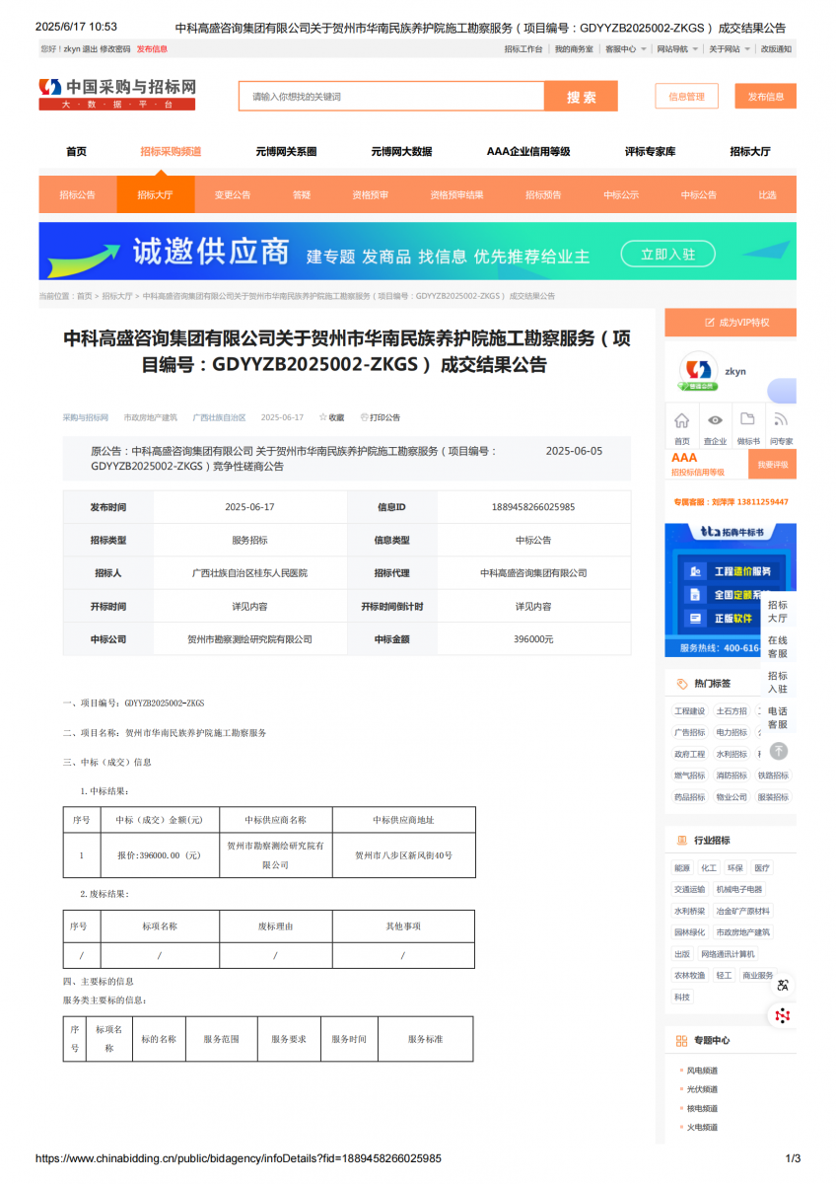Click the 1889458266025985 info ID value
Screen dimensions: 836x1184
tap(533, 507)
